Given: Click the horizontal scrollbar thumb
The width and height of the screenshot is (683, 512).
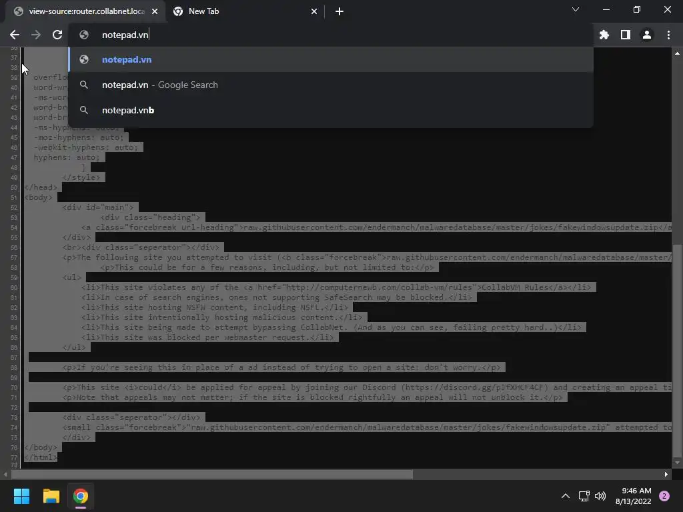Looking at the screenshot, I should 211,474.
